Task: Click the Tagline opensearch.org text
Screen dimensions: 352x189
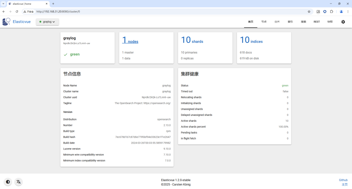Action: pyautogui.click(x=142, y=103)
